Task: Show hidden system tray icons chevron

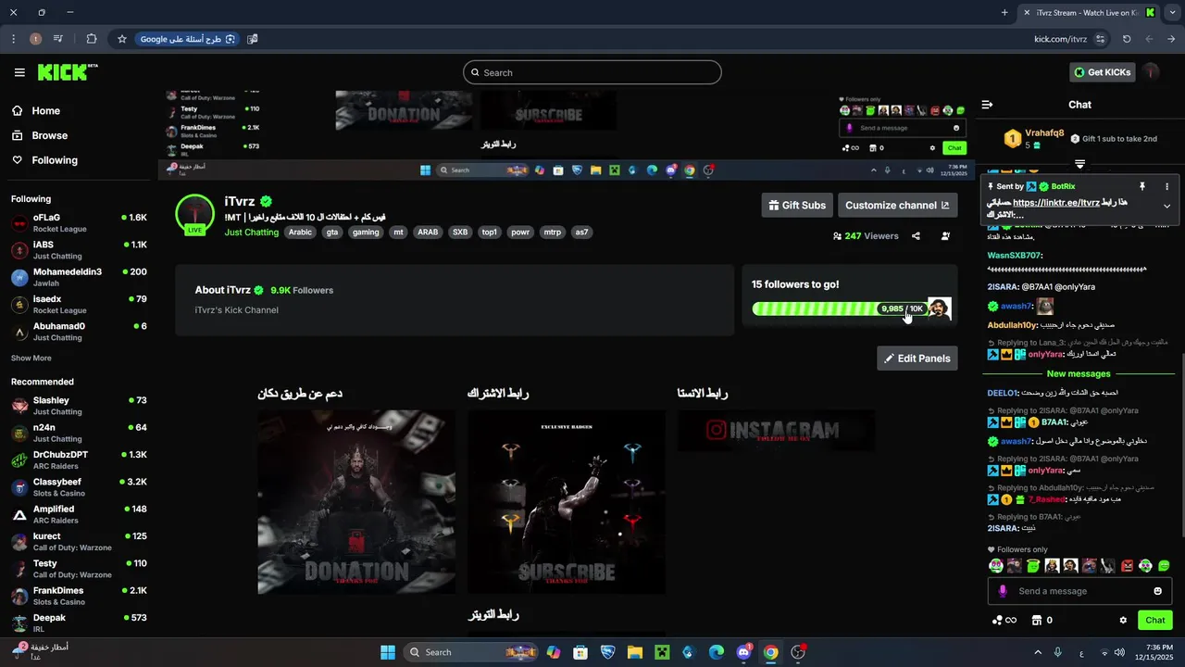Action: click(1037, 652)
